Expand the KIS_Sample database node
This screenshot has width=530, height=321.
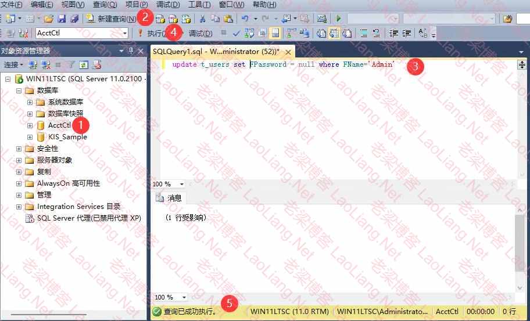[30, 137]
